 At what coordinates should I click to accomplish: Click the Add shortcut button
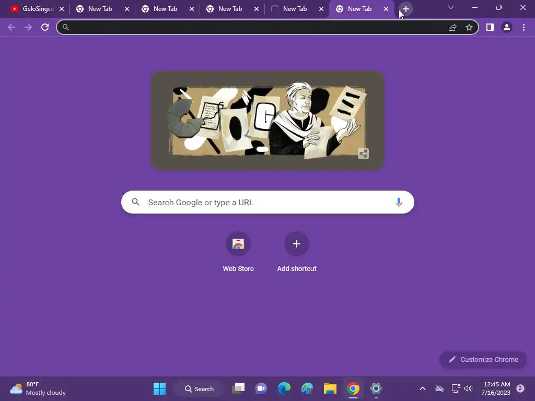297,252
